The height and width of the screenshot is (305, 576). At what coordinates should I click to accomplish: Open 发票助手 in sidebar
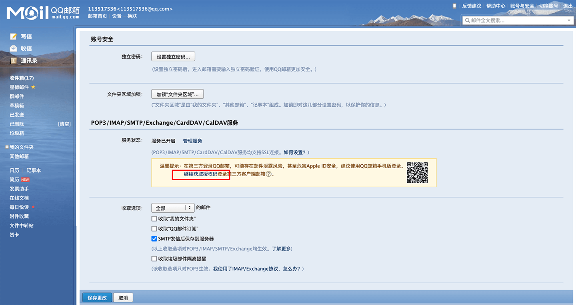pyautogui.click(x=19, y=189)
